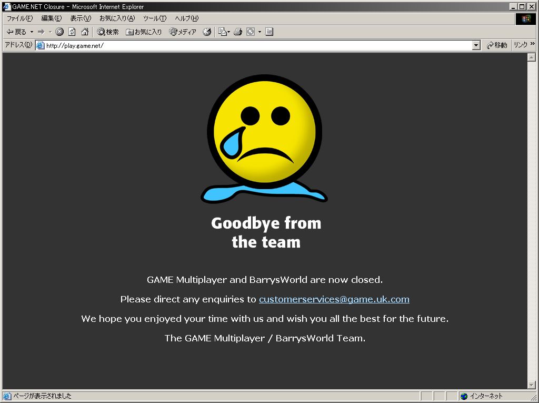Viewport: 539px width, 403px height.
Task: Click the scrollbar down arrow
Action: pyautogui.click(x=532, y=385)
